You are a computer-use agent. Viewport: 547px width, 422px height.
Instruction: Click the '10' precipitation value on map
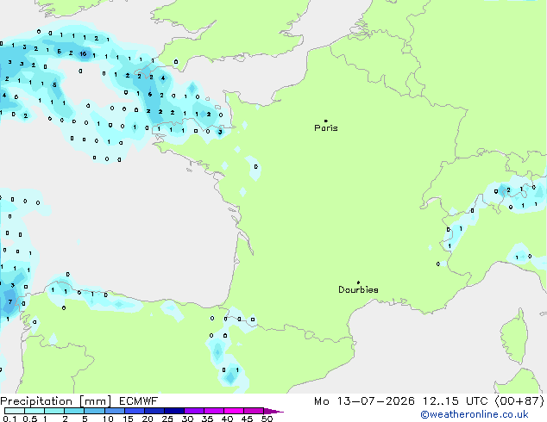83,53
